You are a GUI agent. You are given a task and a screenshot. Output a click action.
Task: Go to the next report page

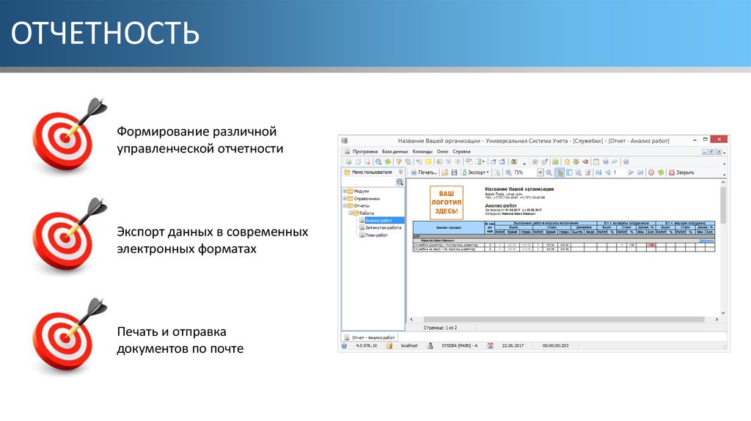pos(631,172)
